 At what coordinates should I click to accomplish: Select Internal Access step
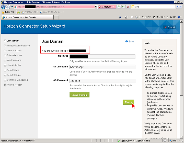(13, 51)
